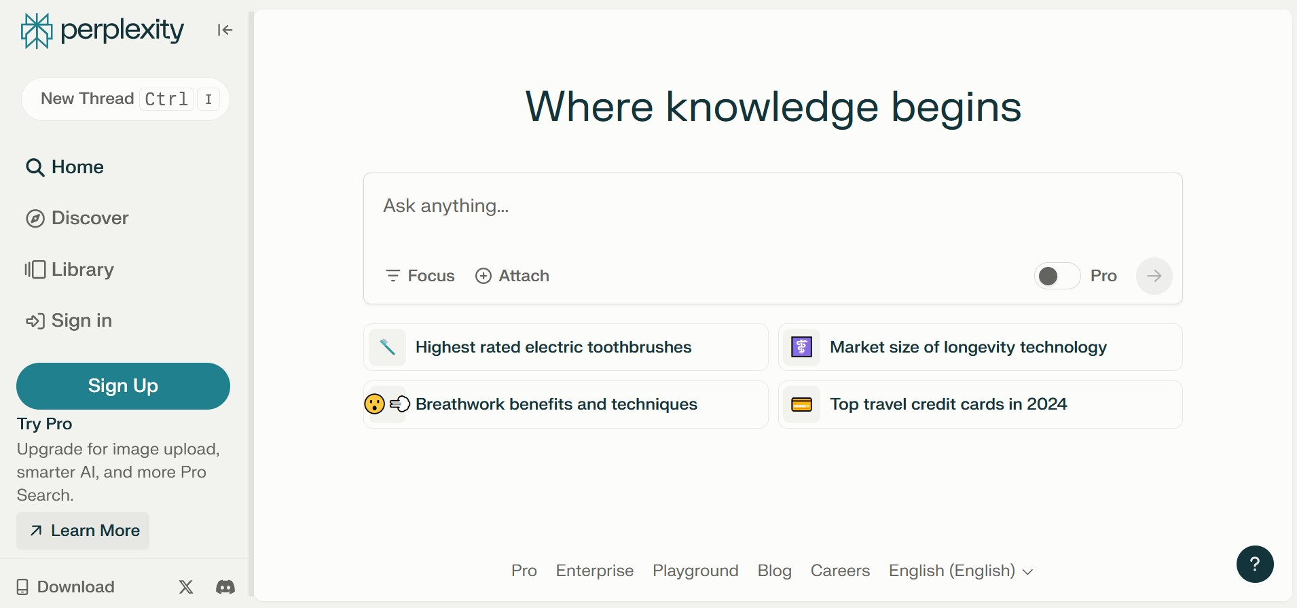Image resolution: width=1297 pixels, height=608 pixels.
Task: Select Top travel credit cards in 2024 suggestion
Action: [x=981, y=404]
